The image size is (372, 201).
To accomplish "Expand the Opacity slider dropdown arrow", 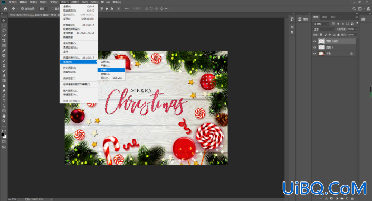I will click(x=357, y=29).
